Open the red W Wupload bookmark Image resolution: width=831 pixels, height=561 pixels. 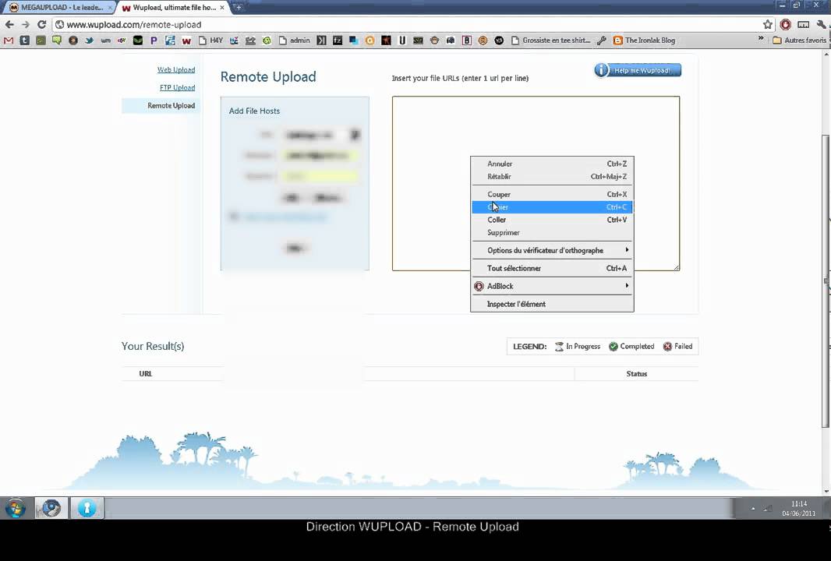pos(186,41)
